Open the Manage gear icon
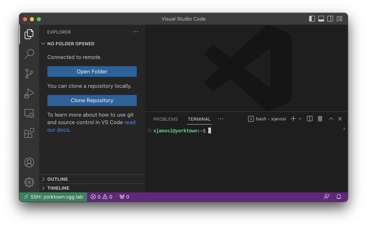This screenshot has width=367, height=227. point(29,182)
